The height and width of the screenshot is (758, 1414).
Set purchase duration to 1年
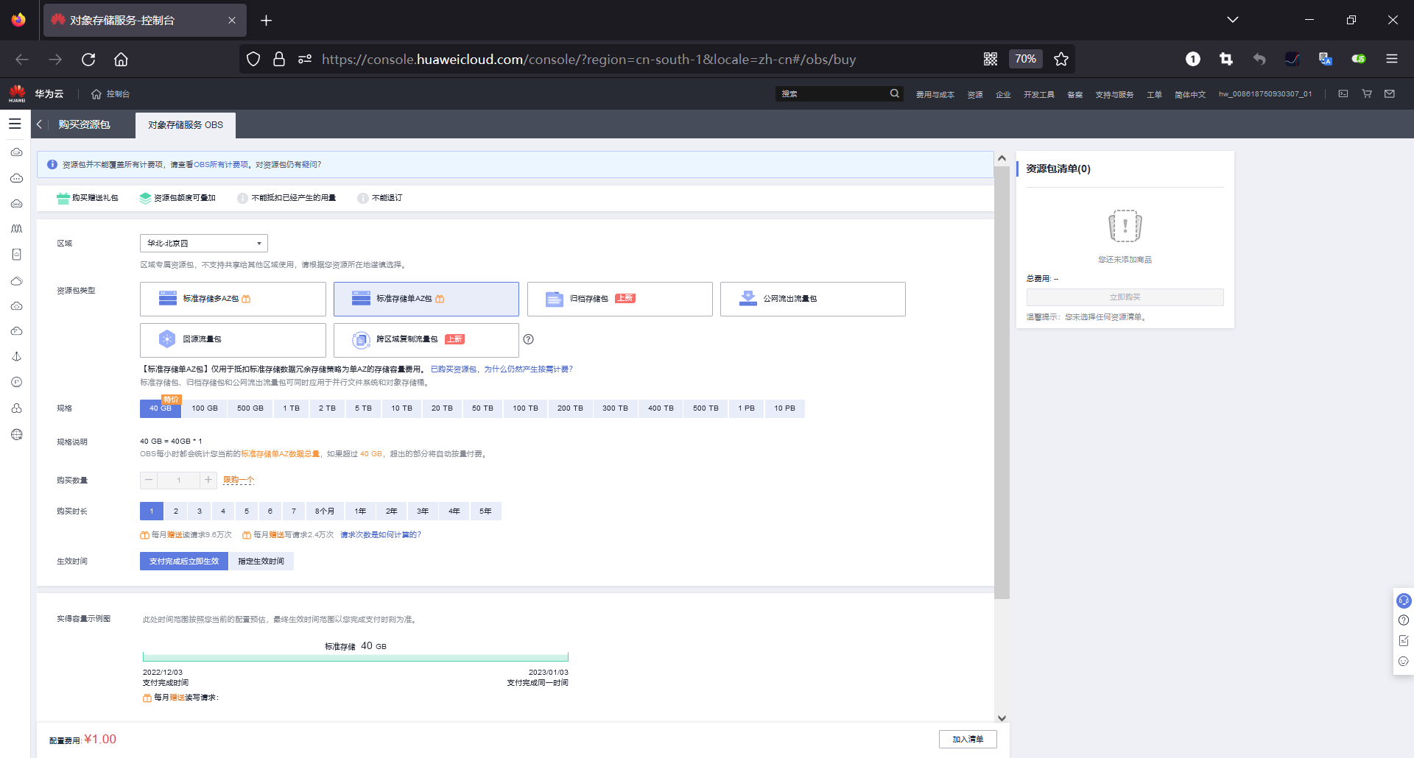(x=360, y=511)
